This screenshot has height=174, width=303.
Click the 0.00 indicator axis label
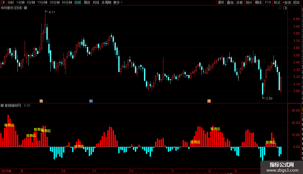(296, 147)
